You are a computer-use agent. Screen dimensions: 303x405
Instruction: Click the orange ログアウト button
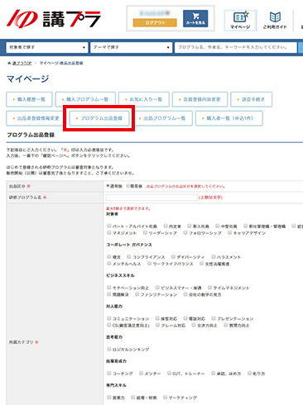pos(155,22)
